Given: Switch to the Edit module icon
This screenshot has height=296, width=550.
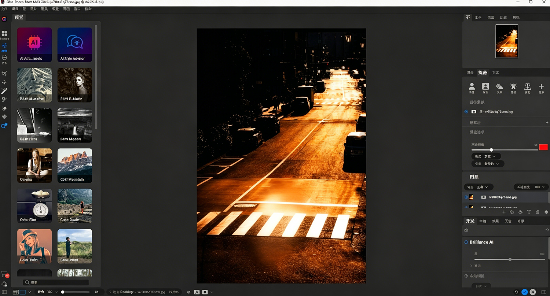Looking at the screenshot, I should [4, 46].
